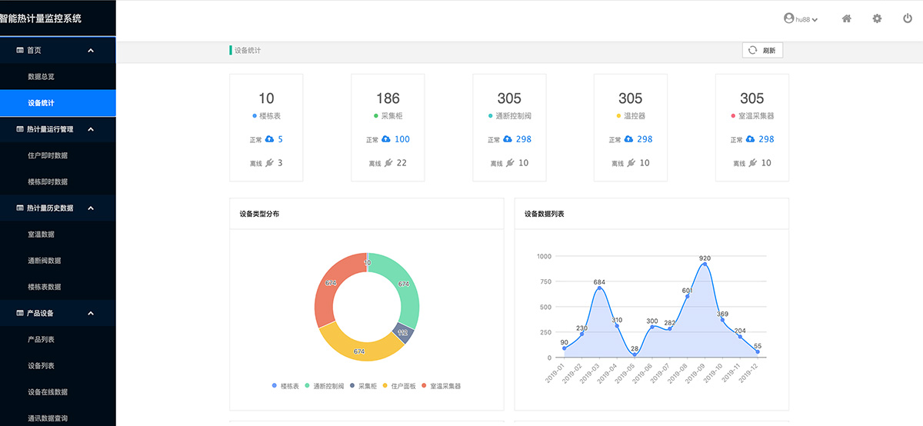Click the cloud online icon in 温控器 card
The image size is (923, 426).
(x=629, y=139)
